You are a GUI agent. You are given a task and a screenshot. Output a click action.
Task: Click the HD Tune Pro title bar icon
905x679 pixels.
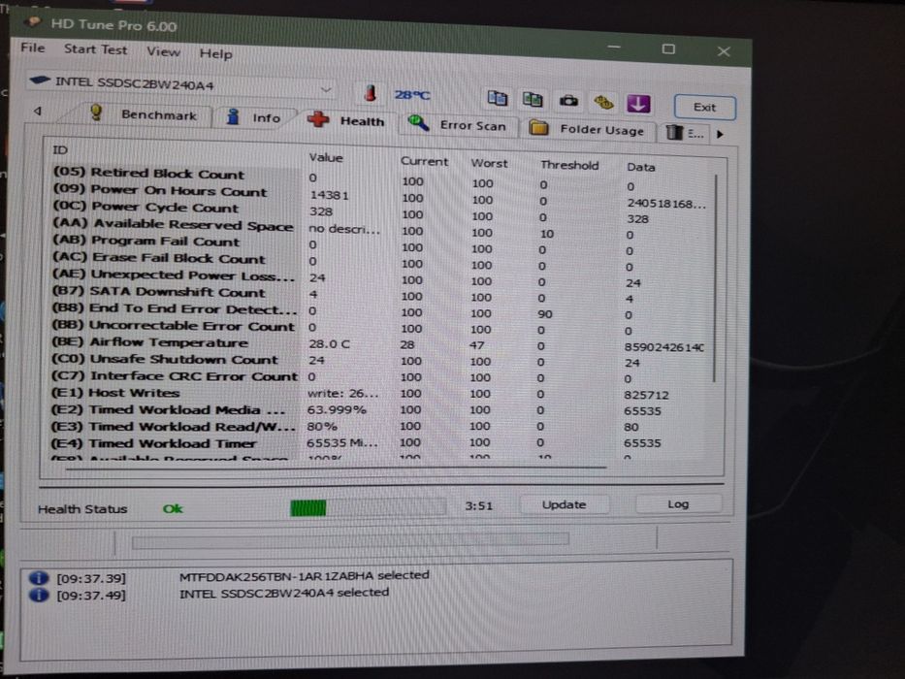[x=34, y=22]
